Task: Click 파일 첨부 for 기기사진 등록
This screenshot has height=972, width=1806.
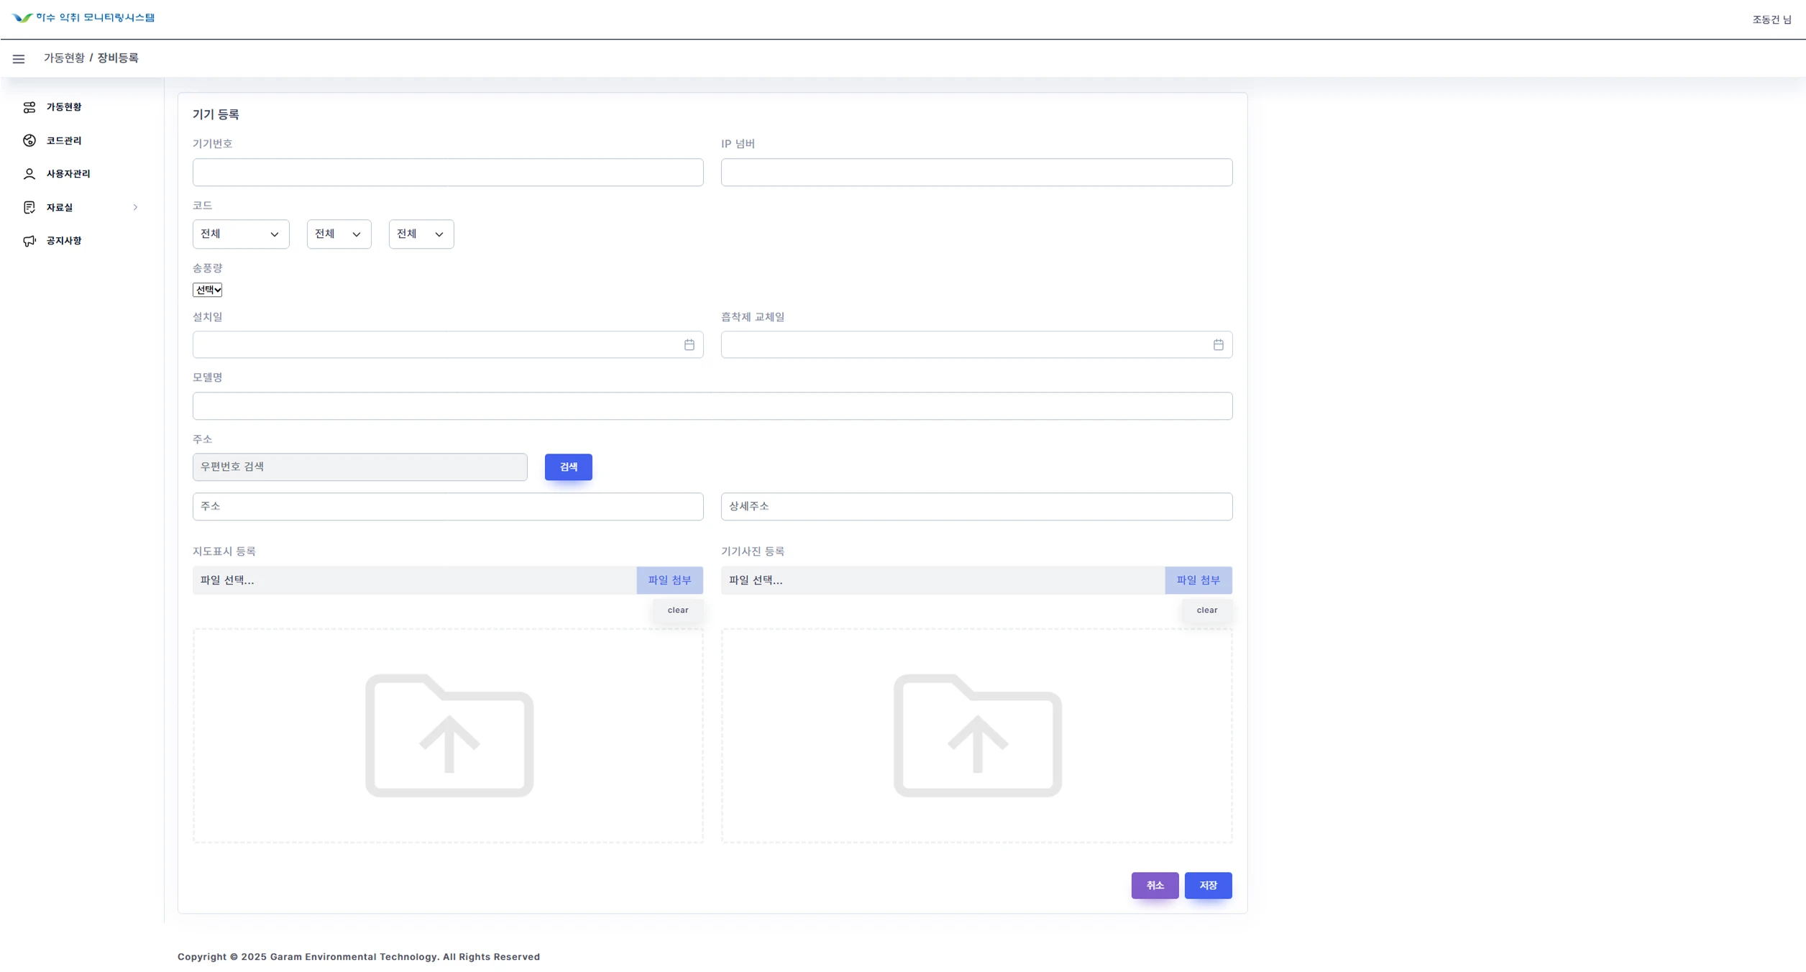Action: pos(1198,580)
